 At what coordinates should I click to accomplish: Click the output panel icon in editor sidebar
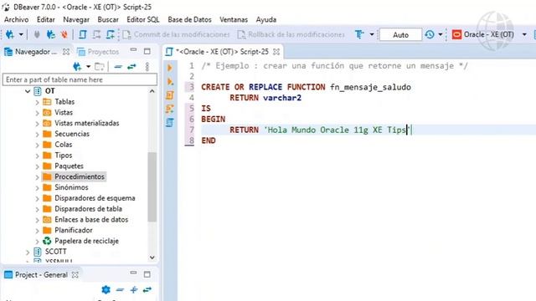(x=169, y=122)
